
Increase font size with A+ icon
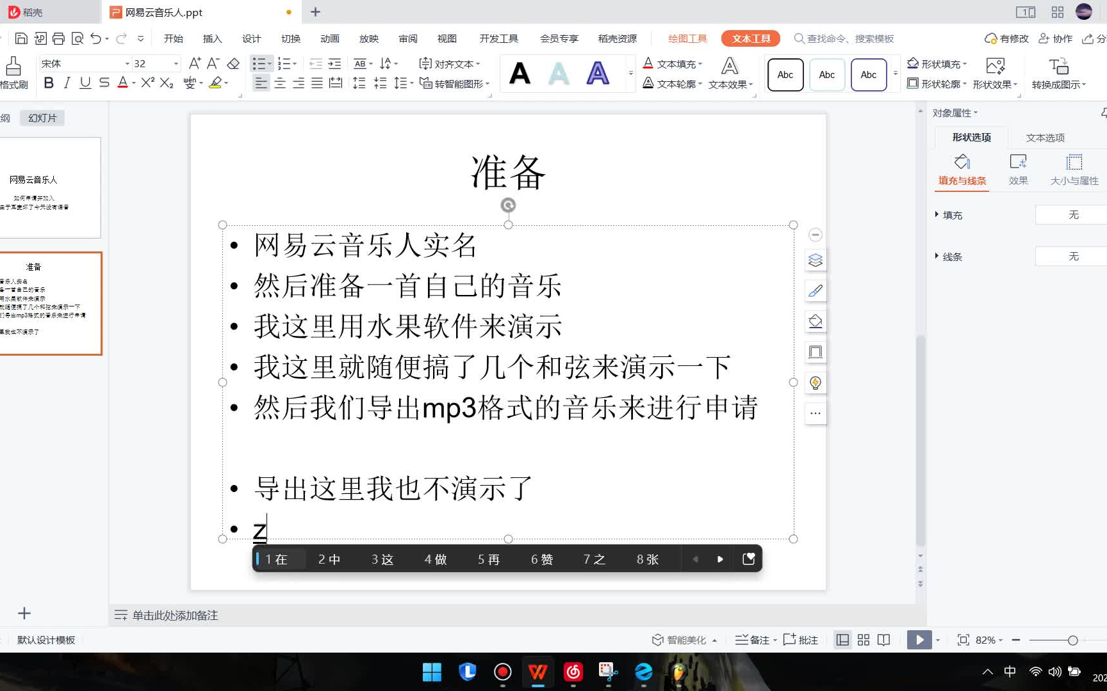click(195, 63)
